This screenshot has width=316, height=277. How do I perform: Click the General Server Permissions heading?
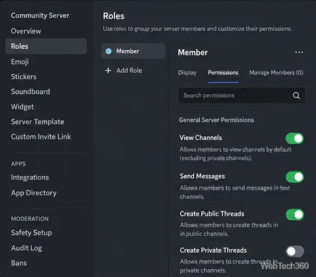click(216, 120)
